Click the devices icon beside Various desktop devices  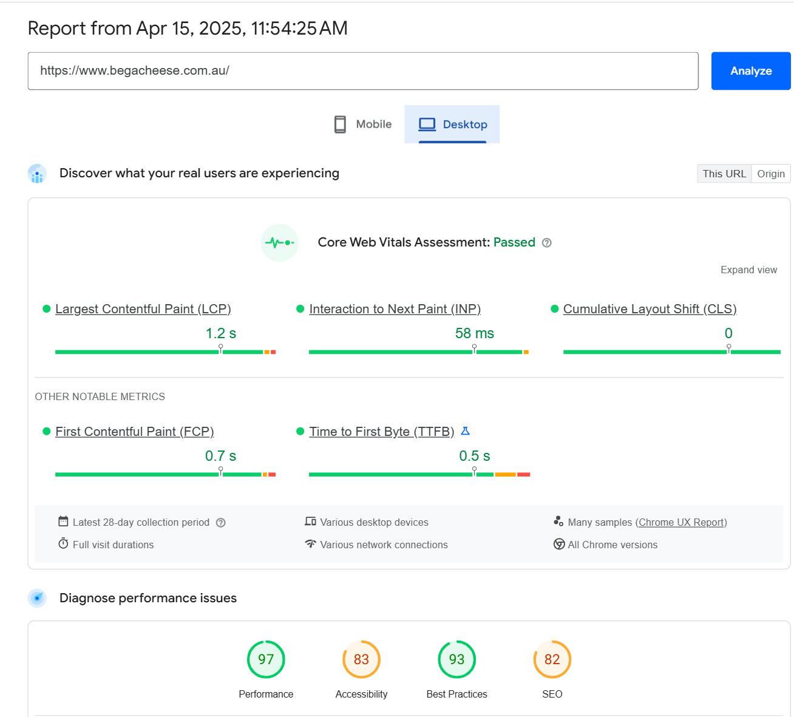tap(311, 522)
